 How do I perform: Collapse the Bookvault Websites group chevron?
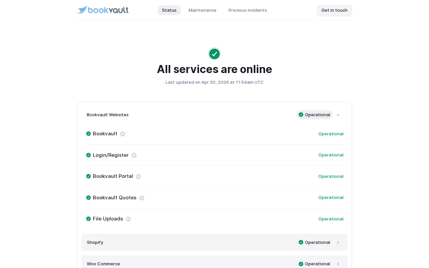(x=338, y=115)
